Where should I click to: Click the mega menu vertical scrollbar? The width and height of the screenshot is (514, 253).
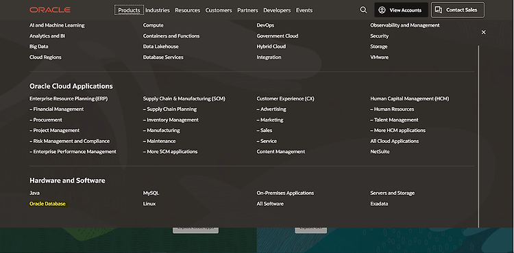(478, 137)
